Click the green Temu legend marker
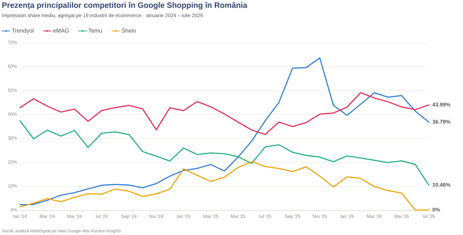 point(82,31)
